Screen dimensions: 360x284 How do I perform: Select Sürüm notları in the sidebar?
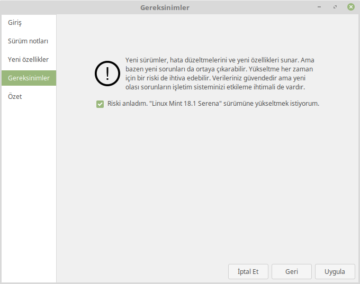(x=29, y=41)
